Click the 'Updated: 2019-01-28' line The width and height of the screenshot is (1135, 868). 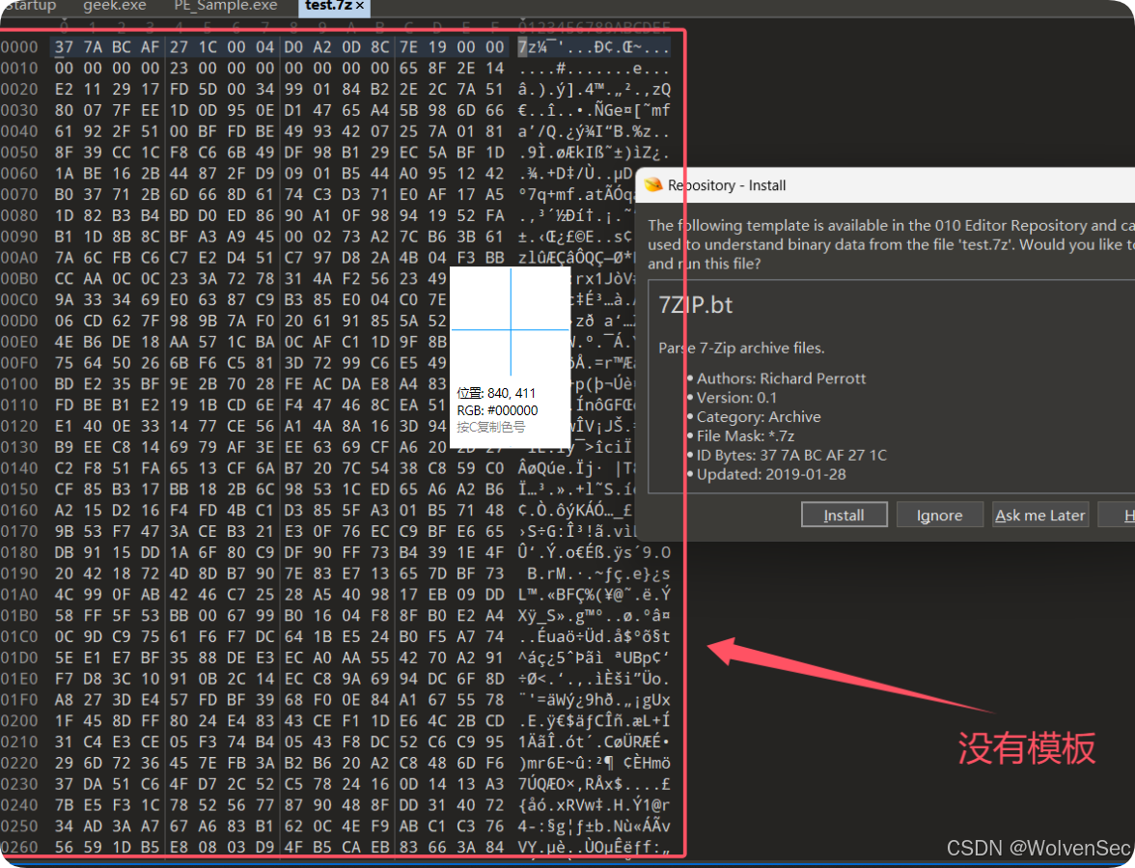click(x=771, y=474)
